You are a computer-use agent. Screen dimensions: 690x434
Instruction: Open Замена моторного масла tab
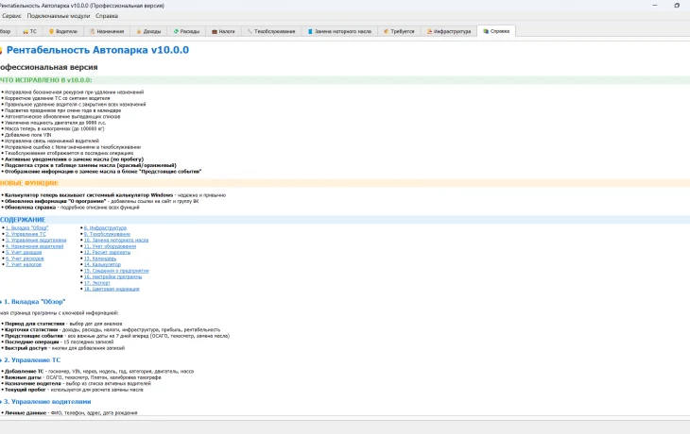(339, 31)
